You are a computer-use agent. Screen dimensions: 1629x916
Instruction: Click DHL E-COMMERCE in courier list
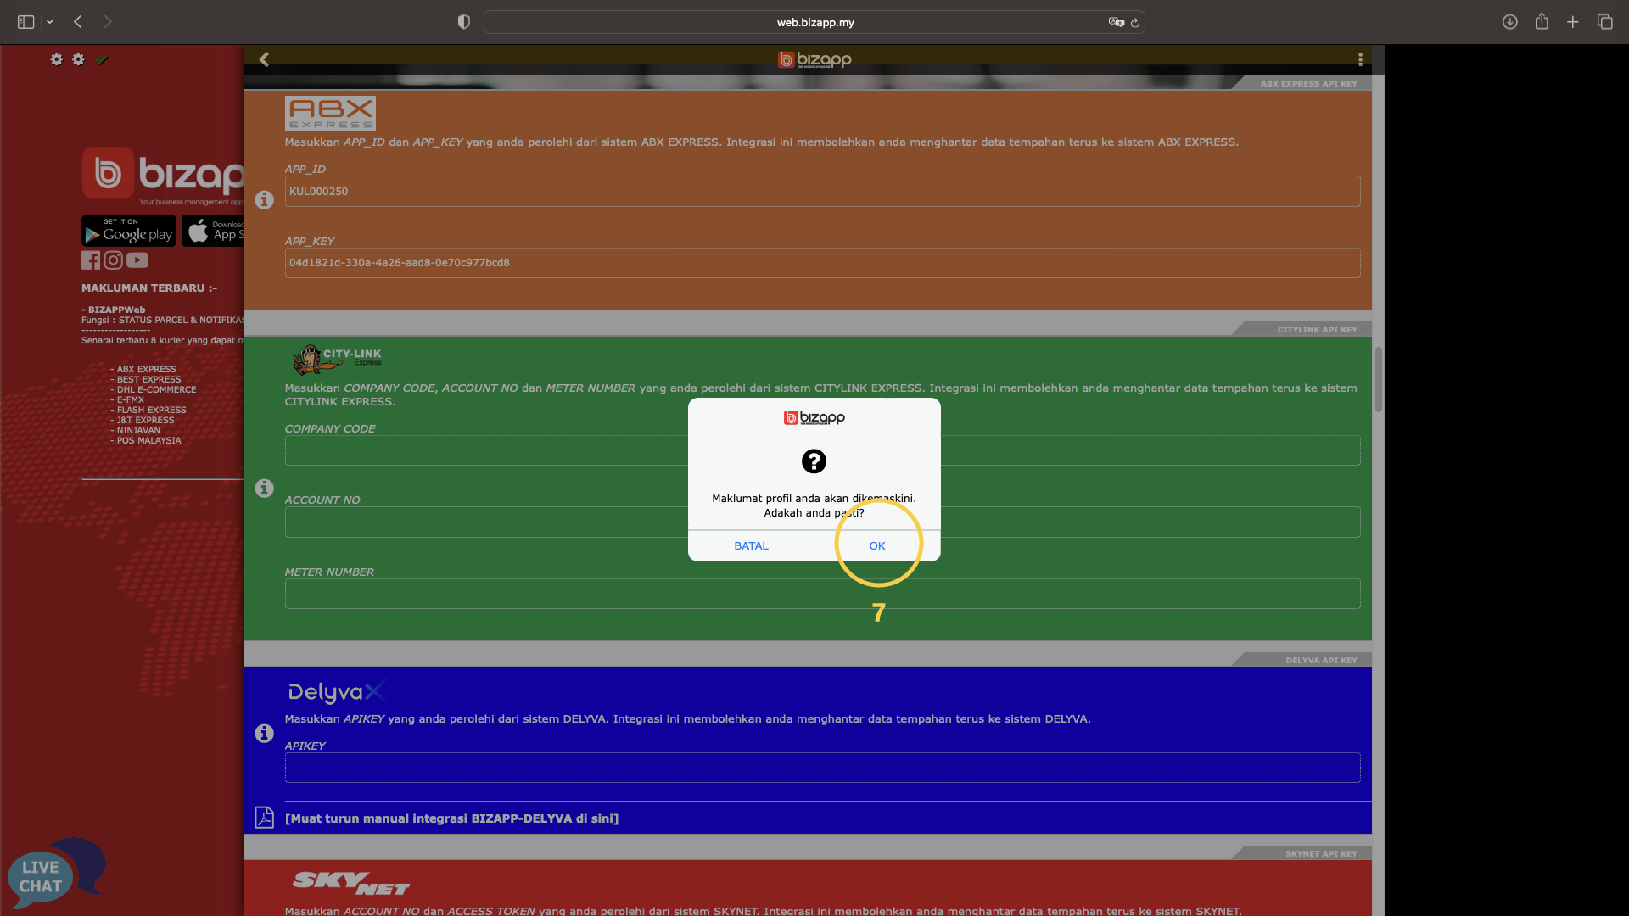156,390
